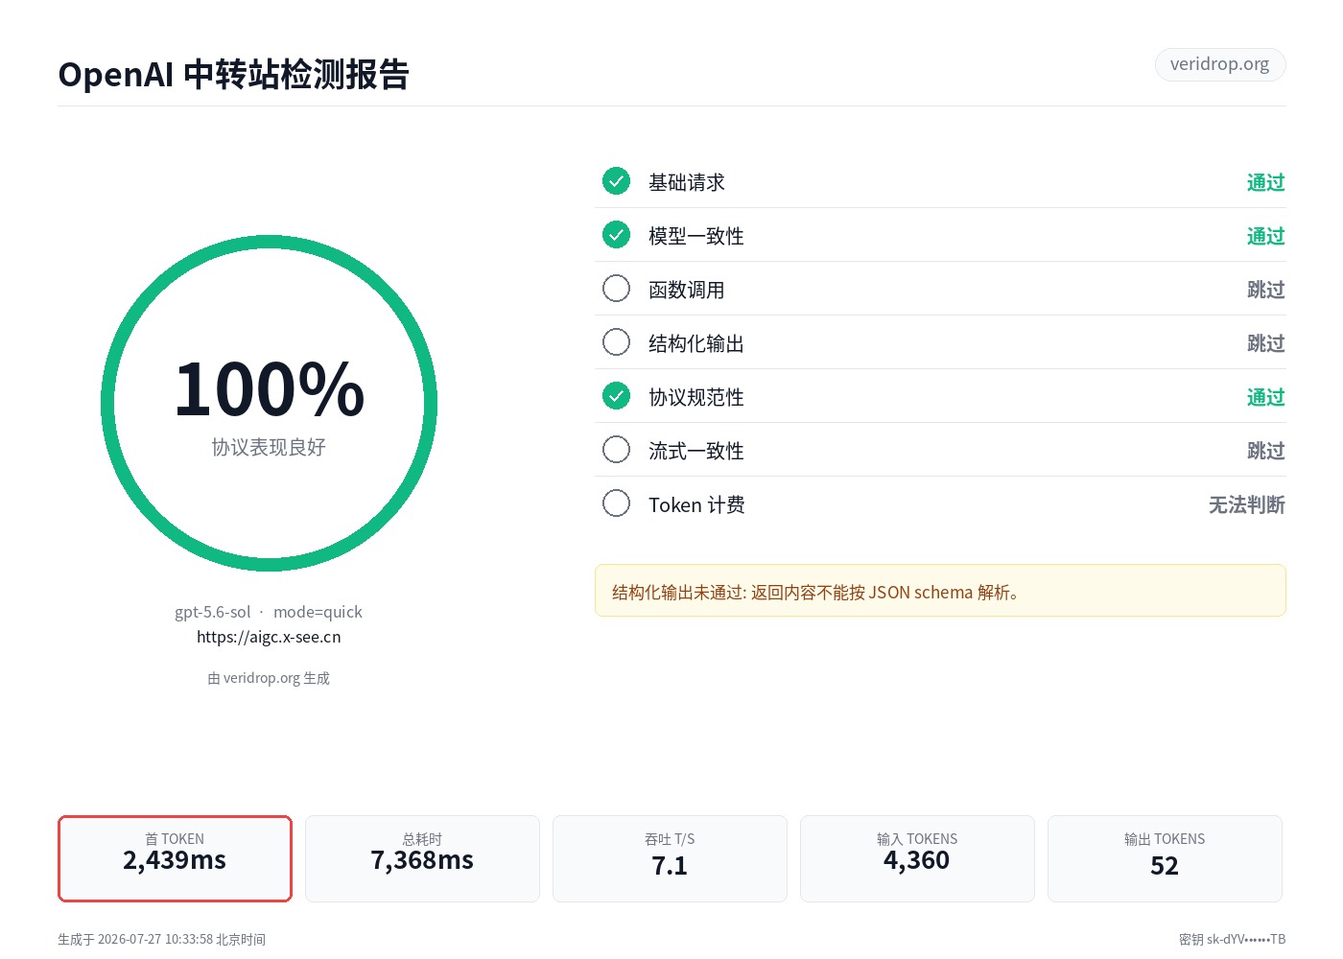
Task: Select the 首 TOKEN 2,439ms card
Action: tap(175, 858)
